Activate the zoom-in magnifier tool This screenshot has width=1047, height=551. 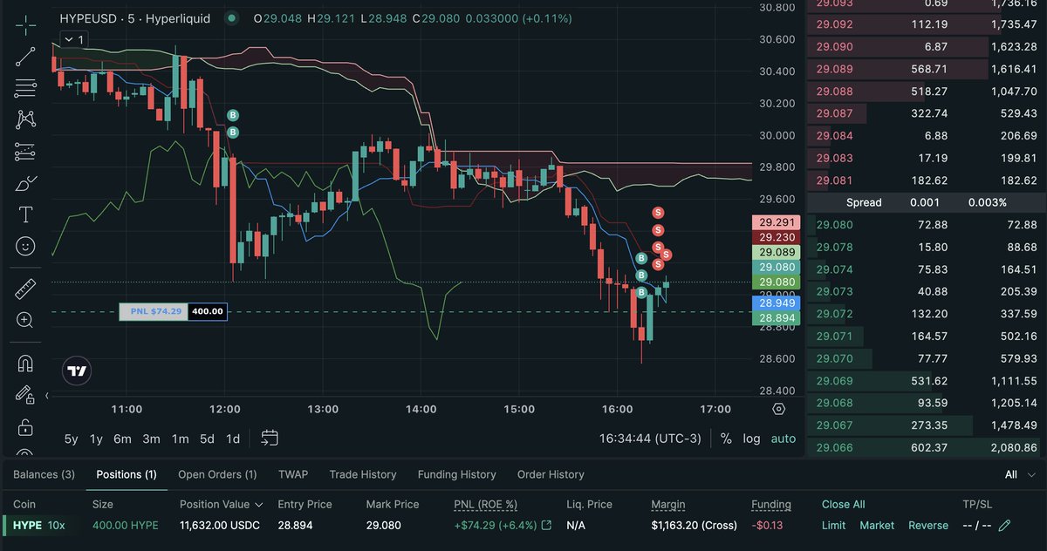click(25, 320)
